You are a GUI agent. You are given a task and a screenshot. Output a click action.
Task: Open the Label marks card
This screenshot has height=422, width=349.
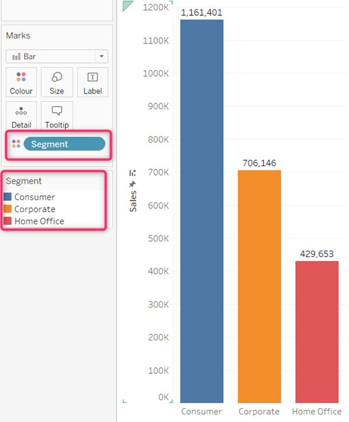coord(93,82)
